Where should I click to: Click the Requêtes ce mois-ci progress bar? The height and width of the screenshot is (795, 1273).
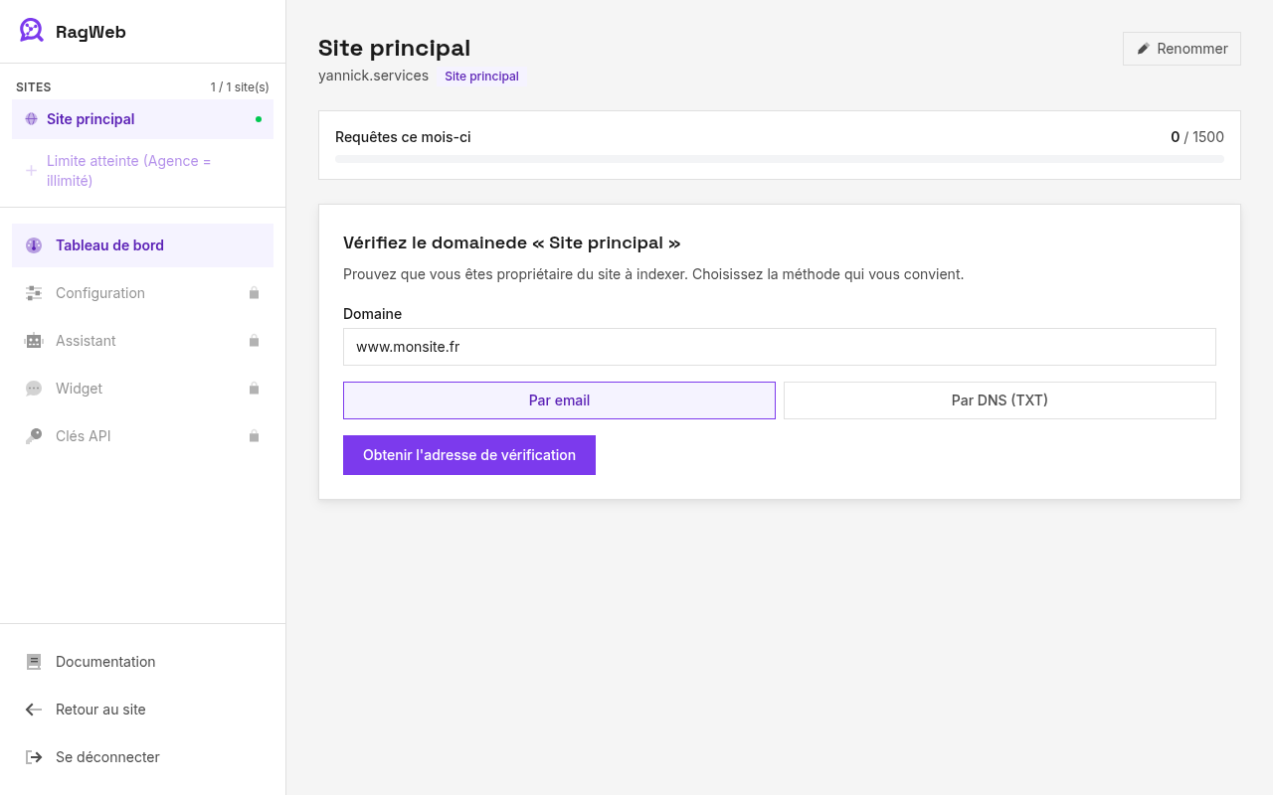pyautogui.click(x=780, y=159)
